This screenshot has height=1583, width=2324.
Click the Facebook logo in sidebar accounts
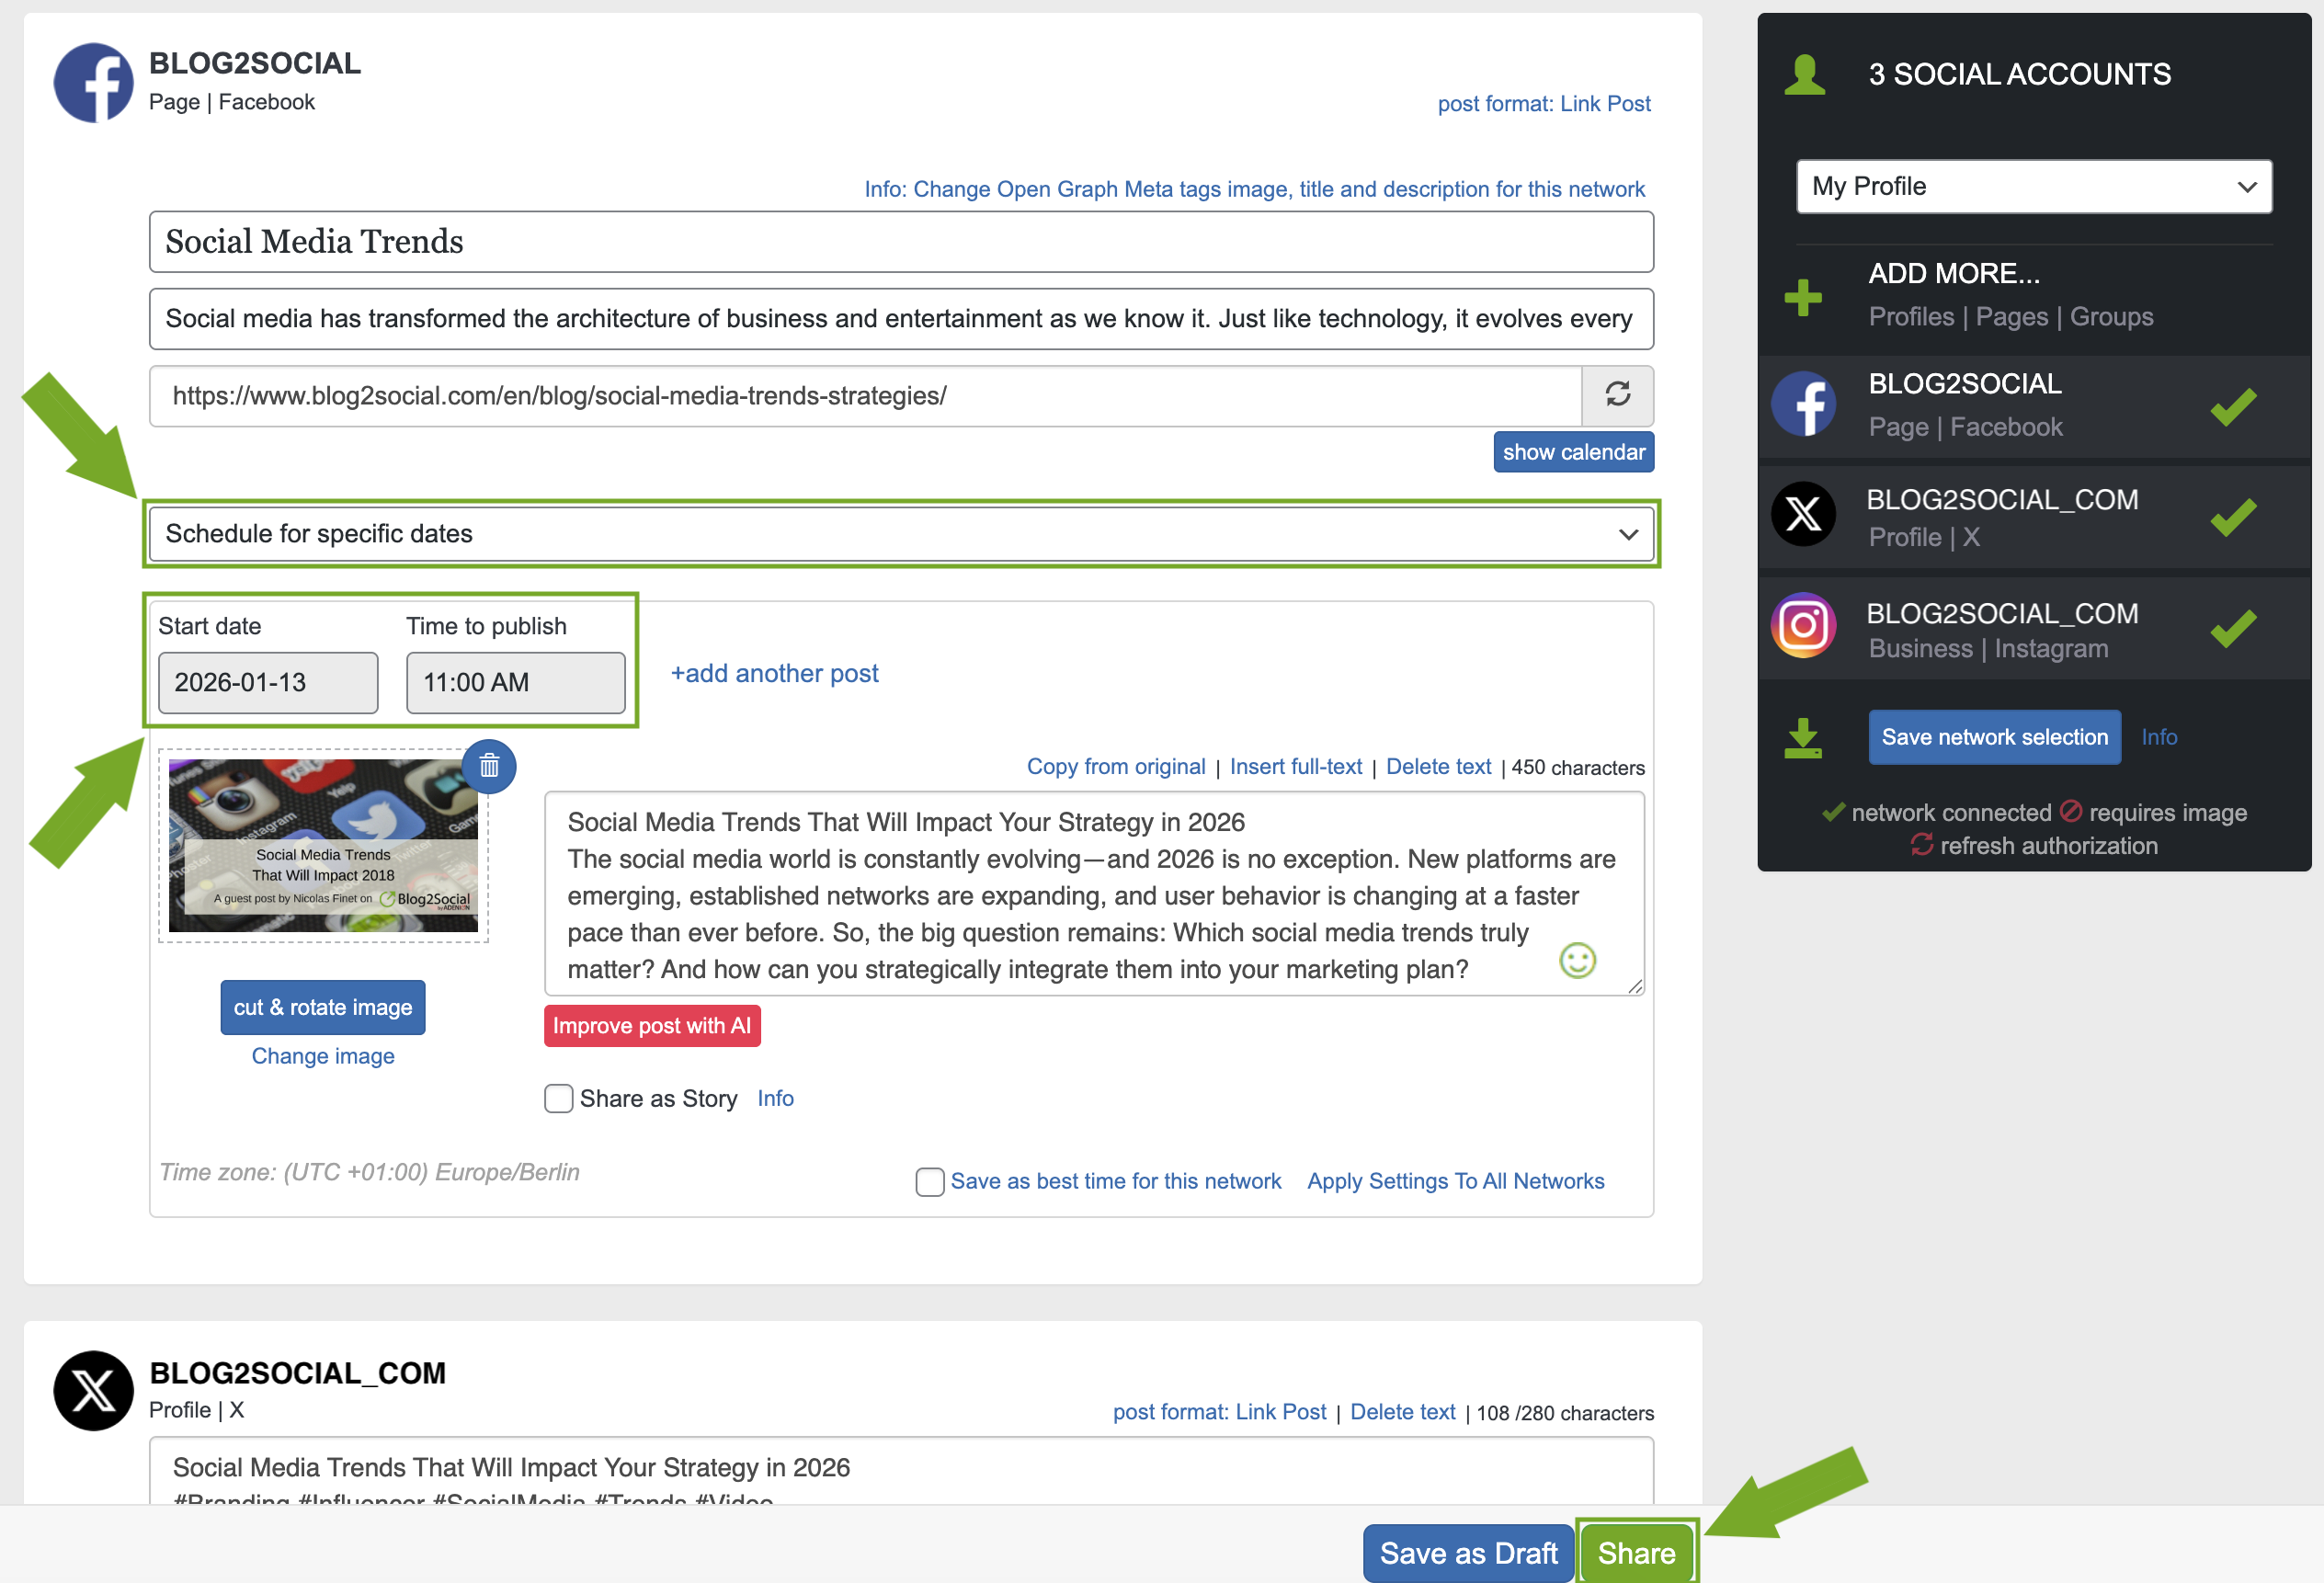(1803, 405)
